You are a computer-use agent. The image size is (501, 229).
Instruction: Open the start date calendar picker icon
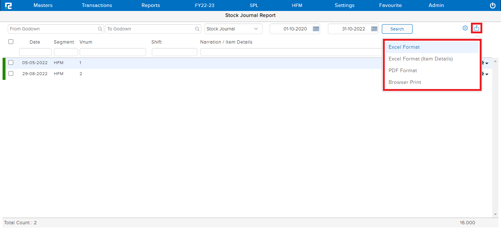(316, 29)
